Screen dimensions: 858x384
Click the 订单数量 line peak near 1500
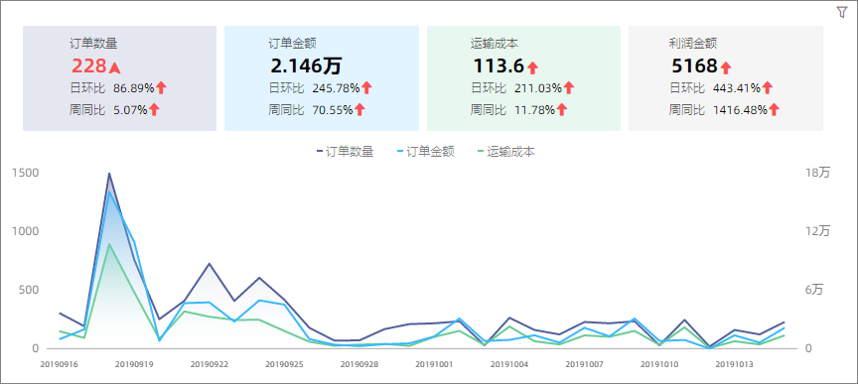(x=109, y=174)
